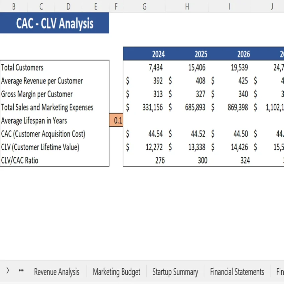
Task: Open the Financial Statements sheet
Action: (x=237, y=272)
